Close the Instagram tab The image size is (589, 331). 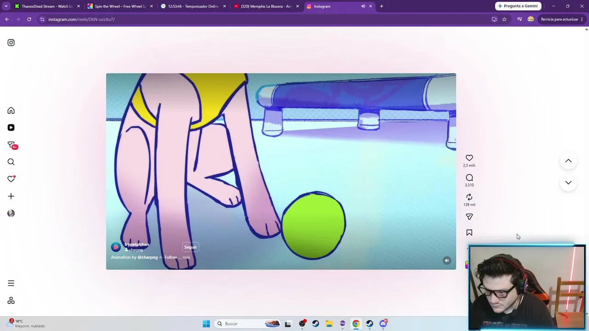[x=370, y=6]
